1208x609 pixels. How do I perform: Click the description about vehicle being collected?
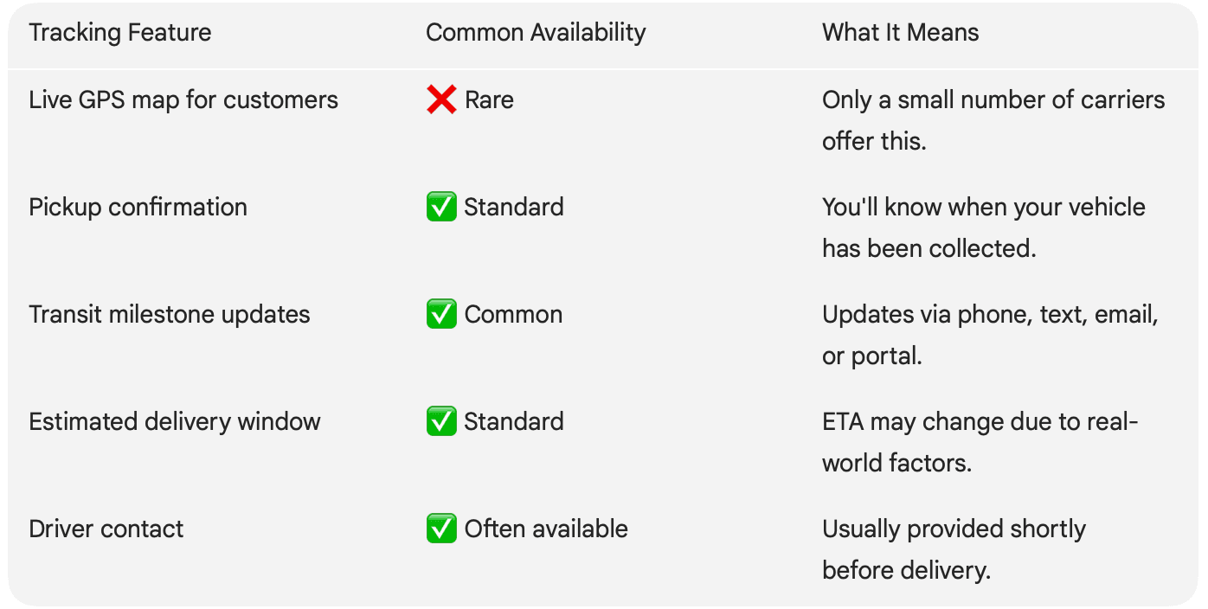[x=983, y=228]
